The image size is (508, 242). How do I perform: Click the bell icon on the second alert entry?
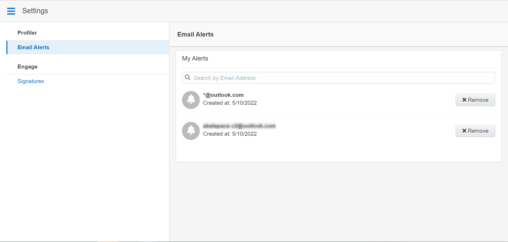(191, 131)
